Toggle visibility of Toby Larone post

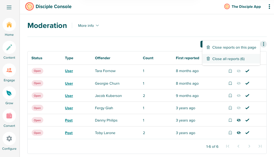click(238, 133)
